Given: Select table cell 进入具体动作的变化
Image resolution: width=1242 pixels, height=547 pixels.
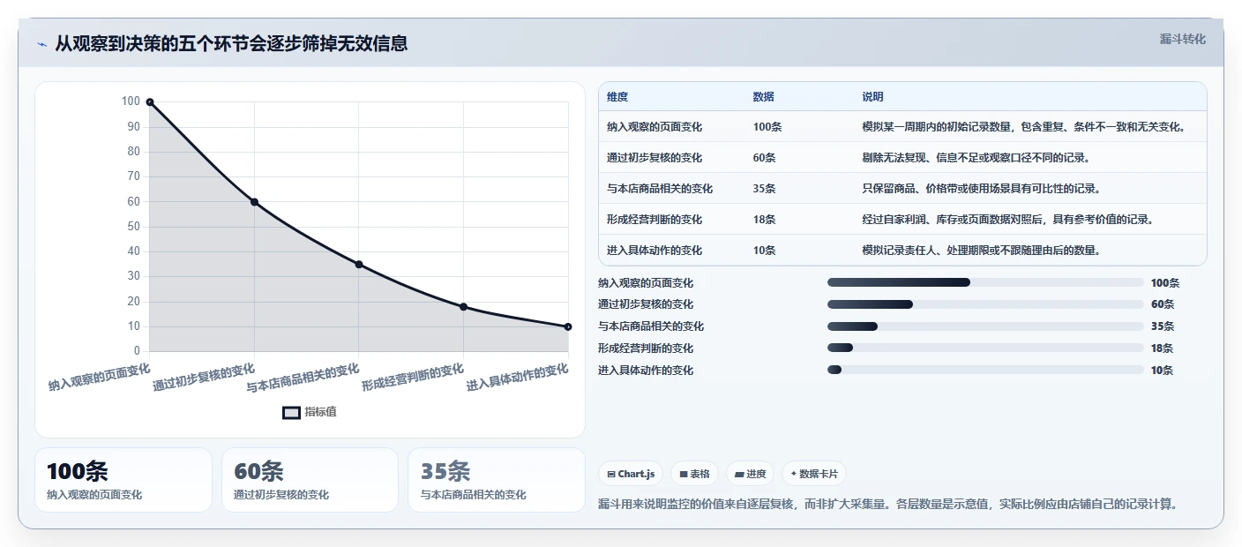Looking at the screenshot, I should 655,251.
